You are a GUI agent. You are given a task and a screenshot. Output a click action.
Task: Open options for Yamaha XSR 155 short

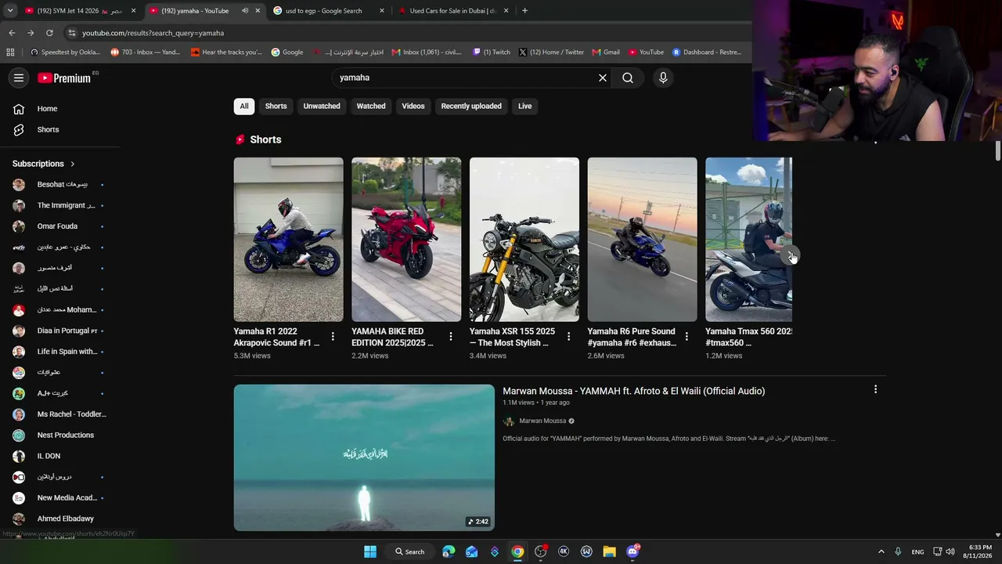click(x=569, y=337)
